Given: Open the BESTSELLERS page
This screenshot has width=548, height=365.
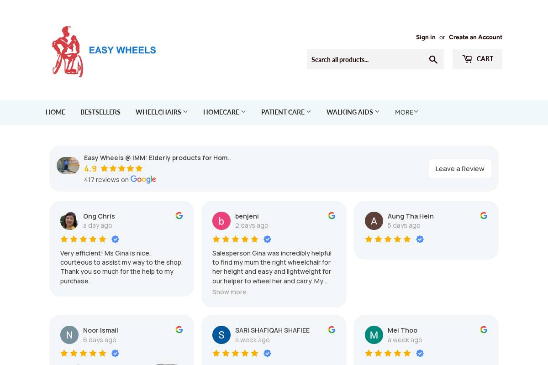Looking at the screenshot, I should pyautogui.click(x=100, y=112).
